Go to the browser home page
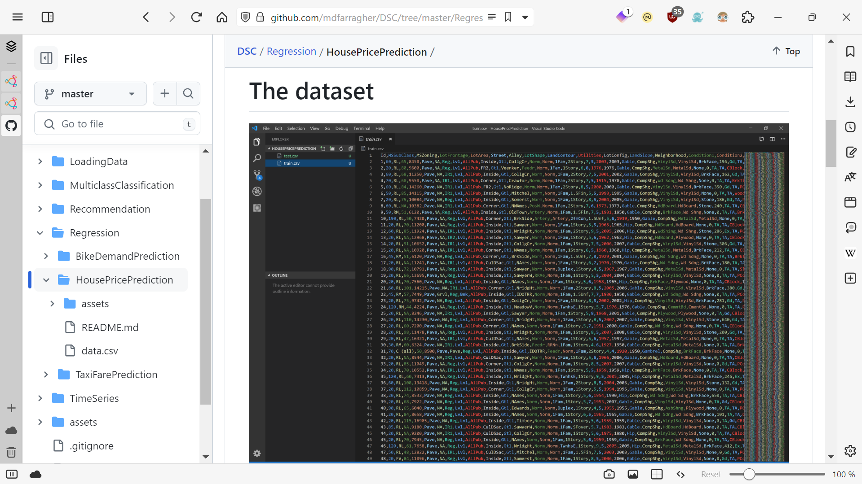The image size is (862, 484). [x=222, y=17]
